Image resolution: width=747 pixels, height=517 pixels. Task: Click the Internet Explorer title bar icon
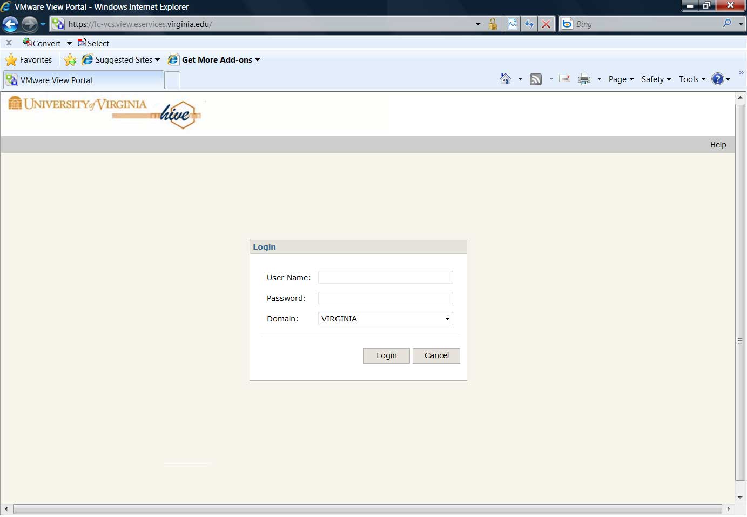6,6
